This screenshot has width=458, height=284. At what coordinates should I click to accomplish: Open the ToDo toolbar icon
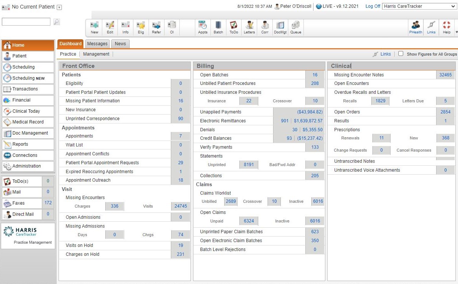(x=234, y=27)
